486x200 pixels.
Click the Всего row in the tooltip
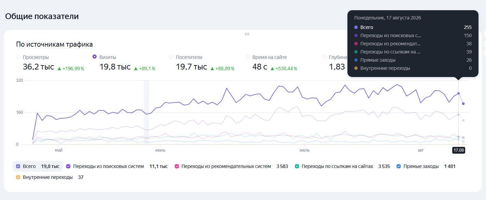pos(413,27)
